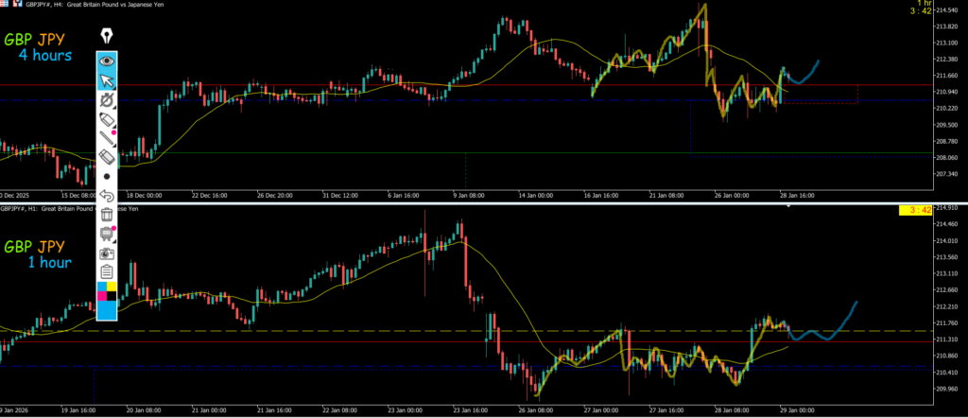Select the crossed-out circle tool in the toolbar

pyautogui.click(x=107, y=99)
